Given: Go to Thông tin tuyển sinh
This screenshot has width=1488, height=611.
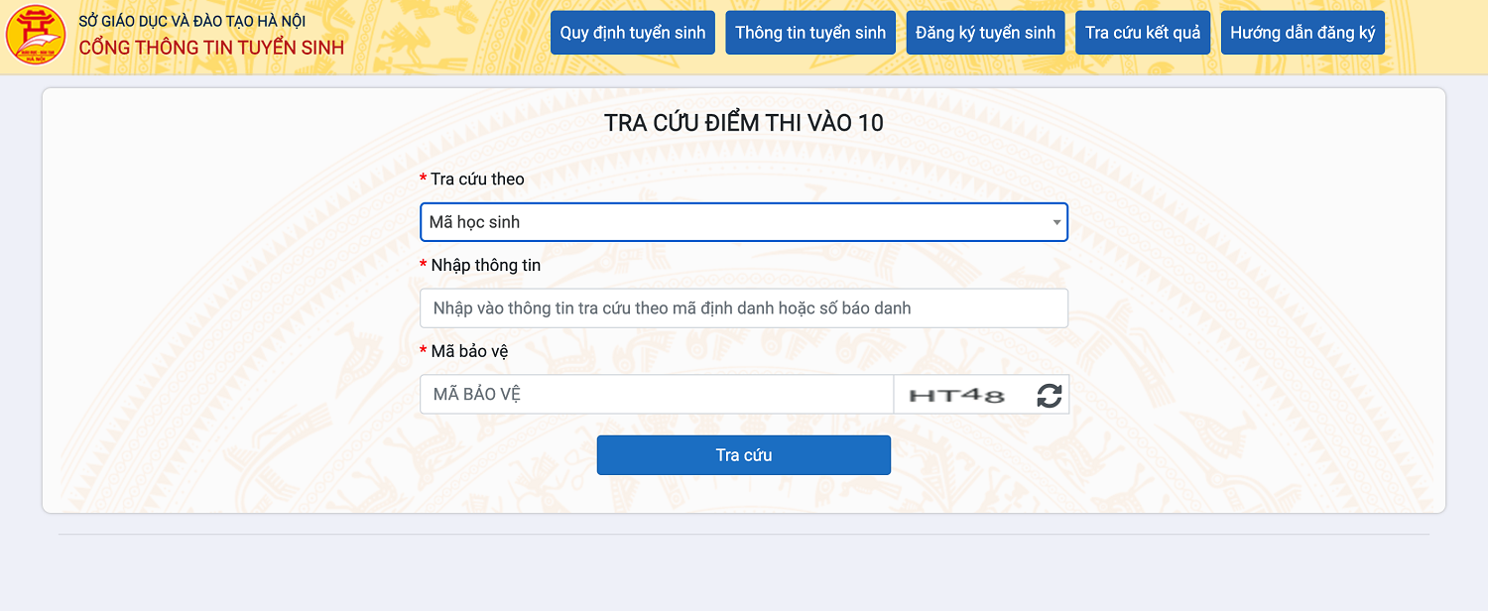Looking at the screenshot, I should pos(810,33).
